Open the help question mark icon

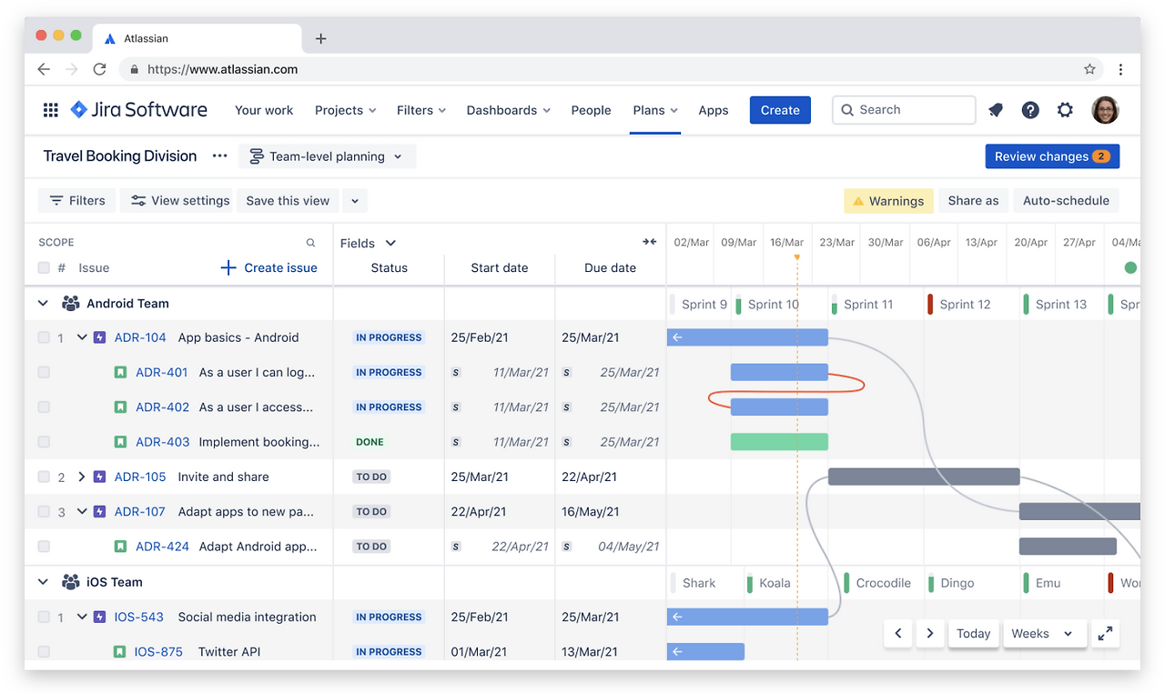pyautogui.click(x=1030, y=110)
